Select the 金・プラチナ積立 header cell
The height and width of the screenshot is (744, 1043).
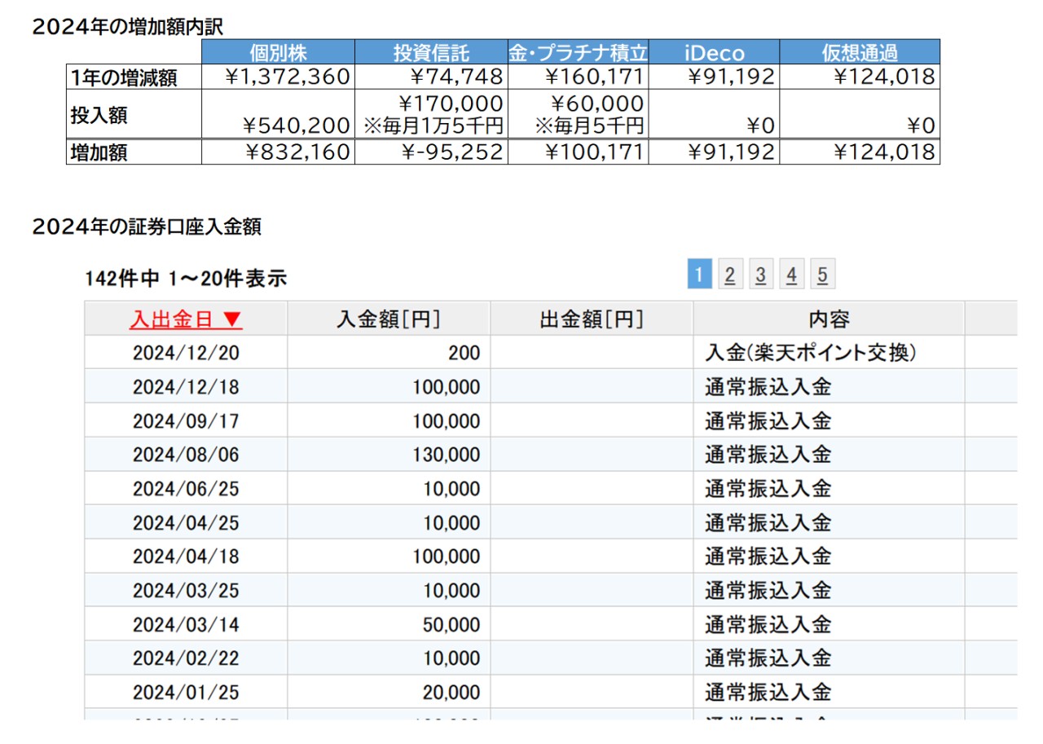click(x=578, y=53)
